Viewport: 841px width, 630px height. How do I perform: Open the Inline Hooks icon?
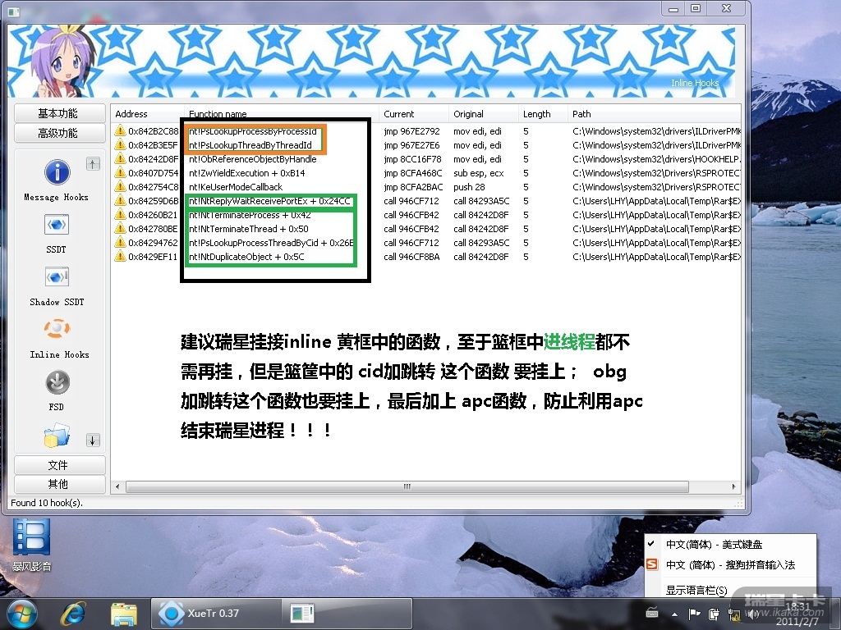coord(57,329)
